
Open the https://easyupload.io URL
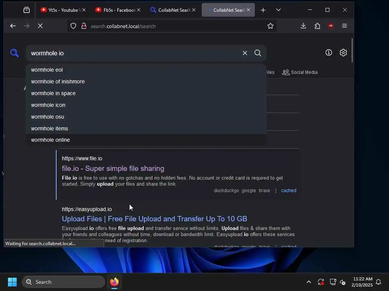87,209
